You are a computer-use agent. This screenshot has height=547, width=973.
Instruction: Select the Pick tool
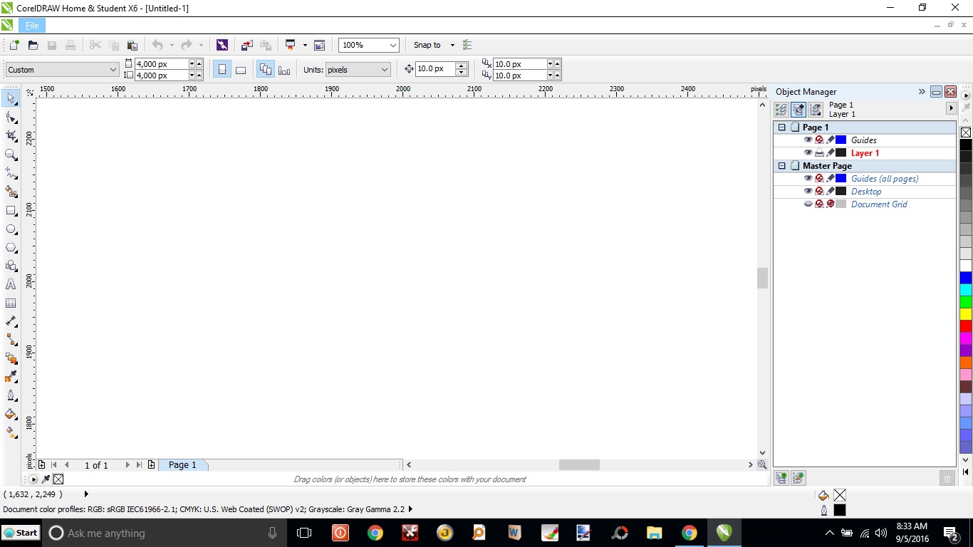pos(11,98)
